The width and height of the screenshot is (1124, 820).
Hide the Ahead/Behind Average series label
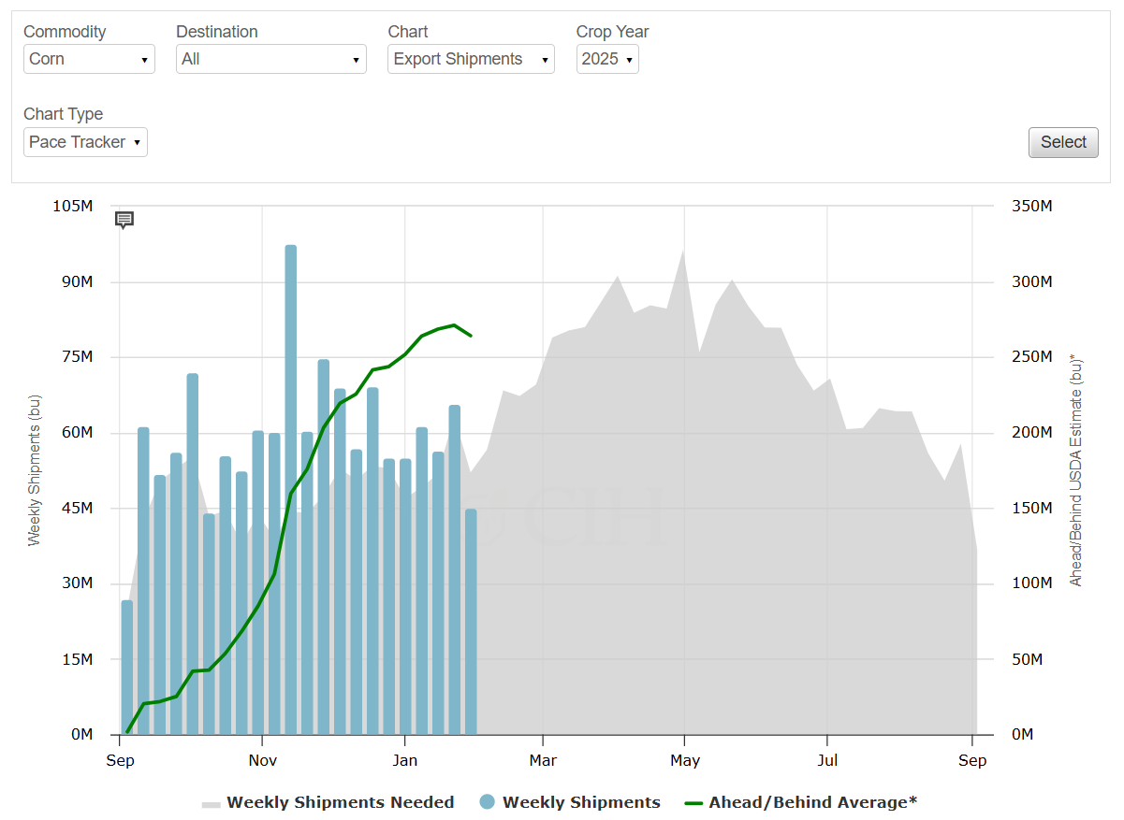point(812,802)
